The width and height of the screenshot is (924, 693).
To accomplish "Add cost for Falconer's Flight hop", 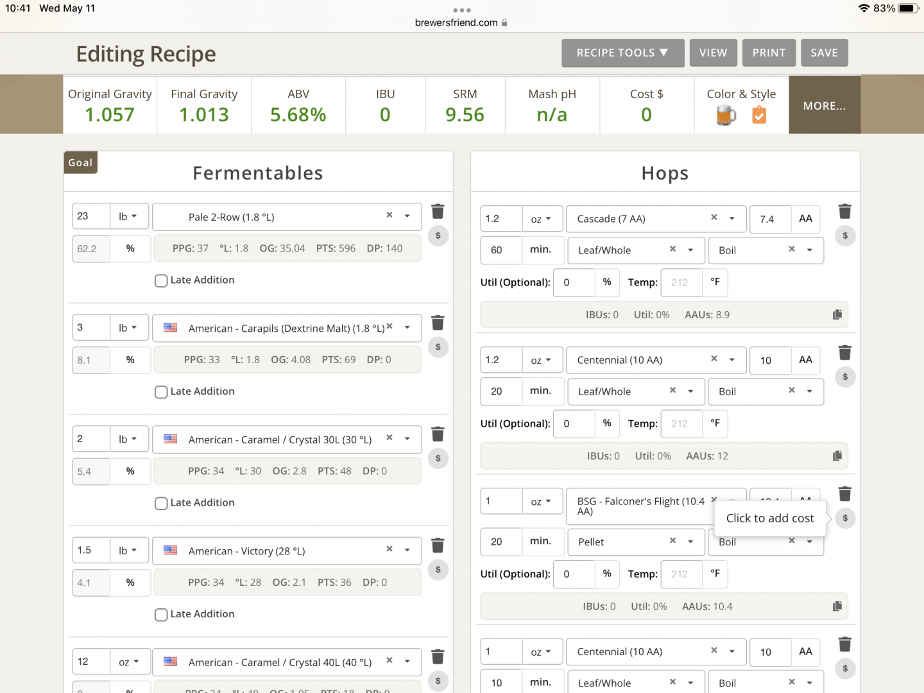I will point(844,518).
